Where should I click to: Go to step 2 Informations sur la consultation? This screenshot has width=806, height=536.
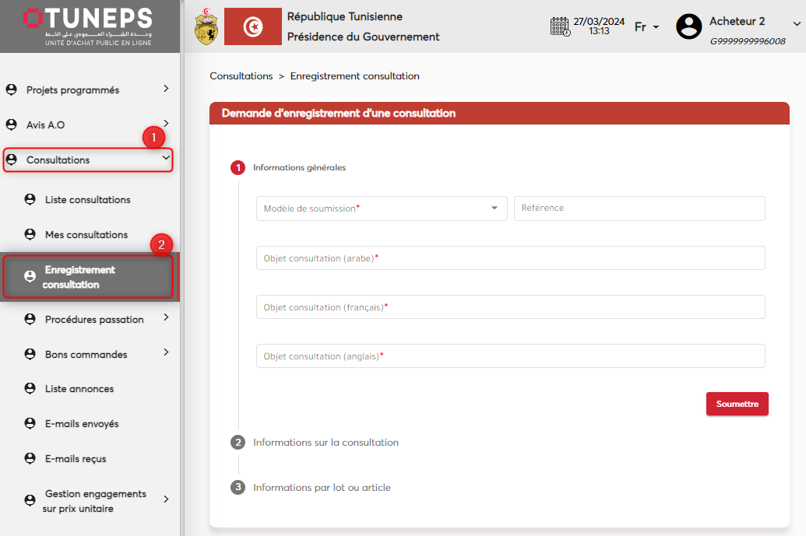tap(326, 443)
